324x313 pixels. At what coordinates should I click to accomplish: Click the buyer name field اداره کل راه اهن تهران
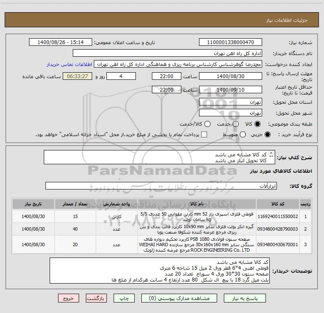click(x=167, y=53)
